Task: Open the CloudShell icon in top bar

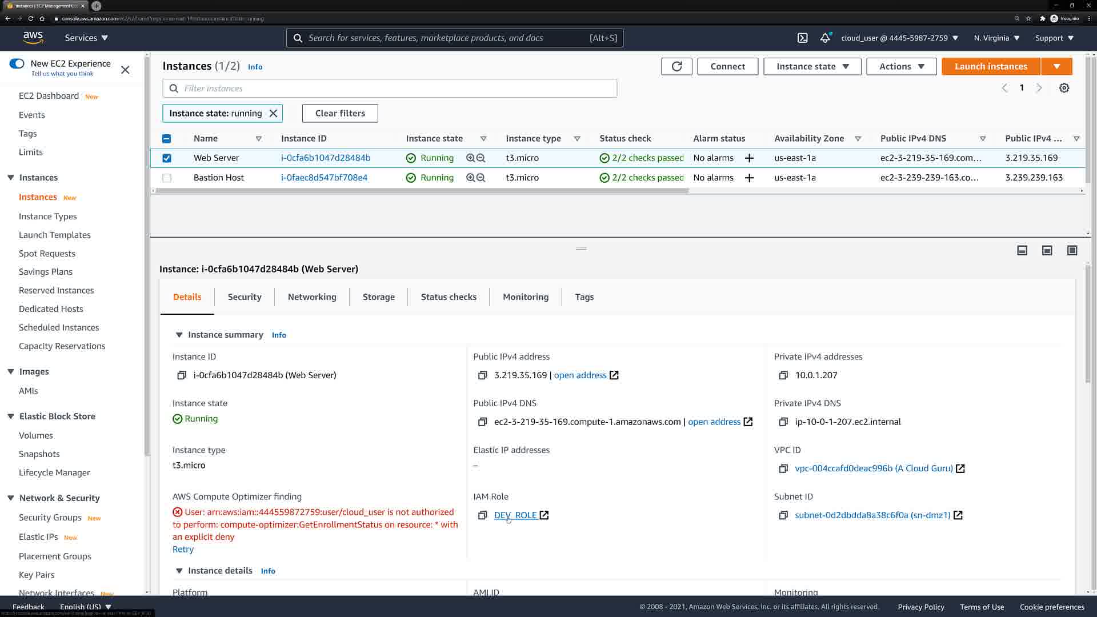Action: coord(802,38)
